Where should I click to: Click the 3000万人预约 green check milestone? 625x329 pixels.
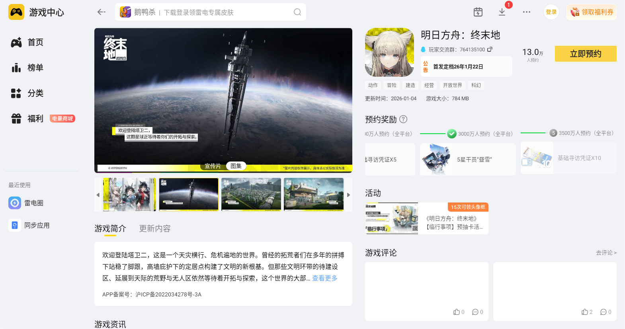(452, 134)
